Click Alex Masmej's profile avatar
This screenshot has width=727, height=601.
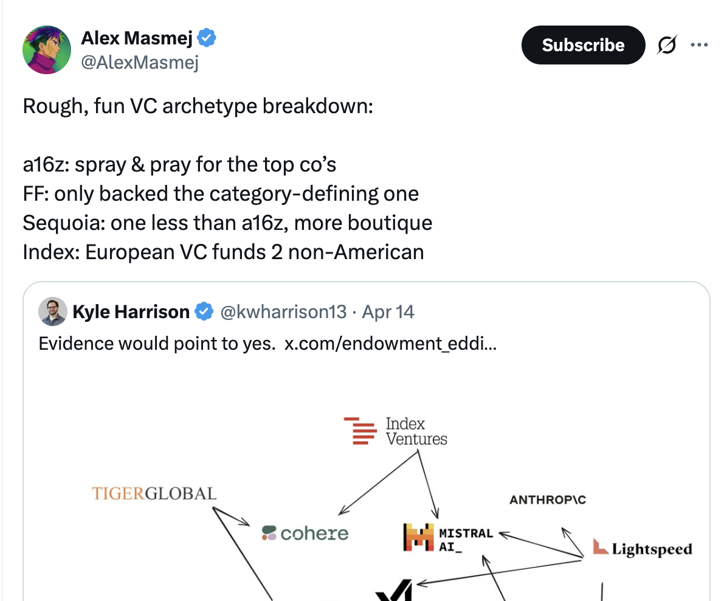[x=47, y=50]
